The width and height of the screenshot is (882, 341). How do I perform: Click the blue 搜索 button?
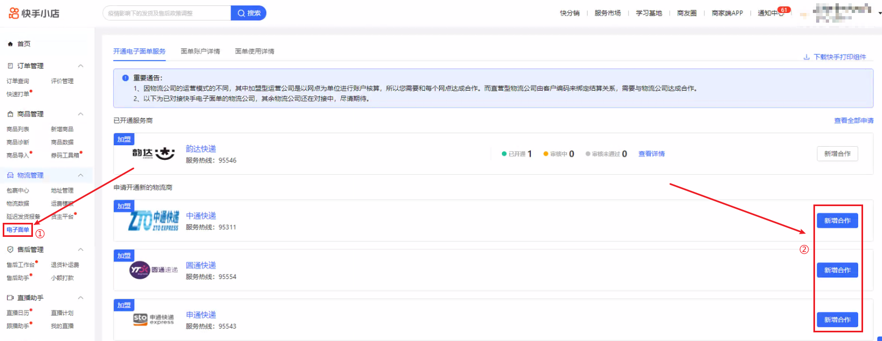click(x=248, y=13)
